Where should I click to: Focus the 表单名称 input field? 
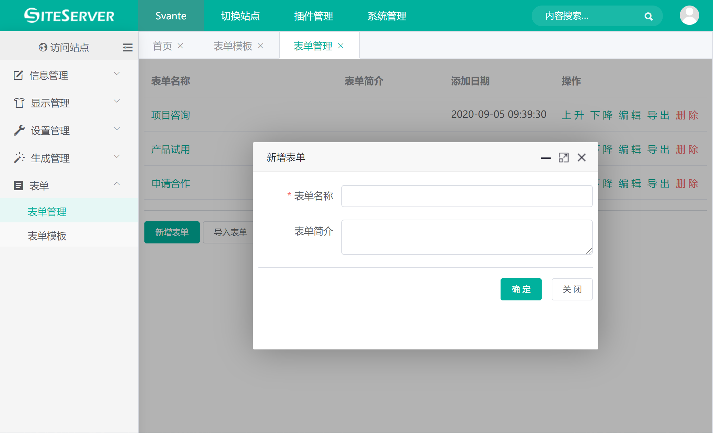coord(466,196)
